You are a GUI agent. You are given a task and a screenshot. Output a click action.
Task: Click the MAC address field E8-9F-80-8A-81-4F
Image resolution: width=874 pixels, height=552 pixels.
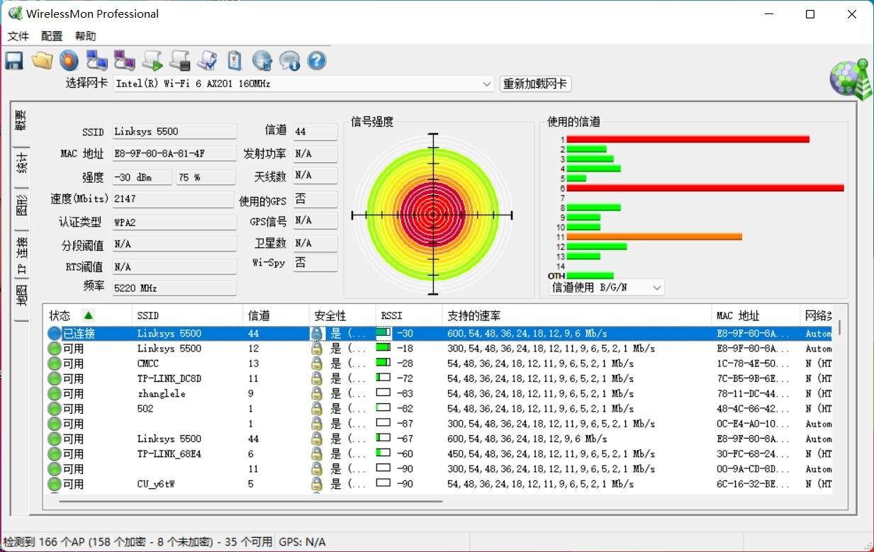(x=174, y=154)
